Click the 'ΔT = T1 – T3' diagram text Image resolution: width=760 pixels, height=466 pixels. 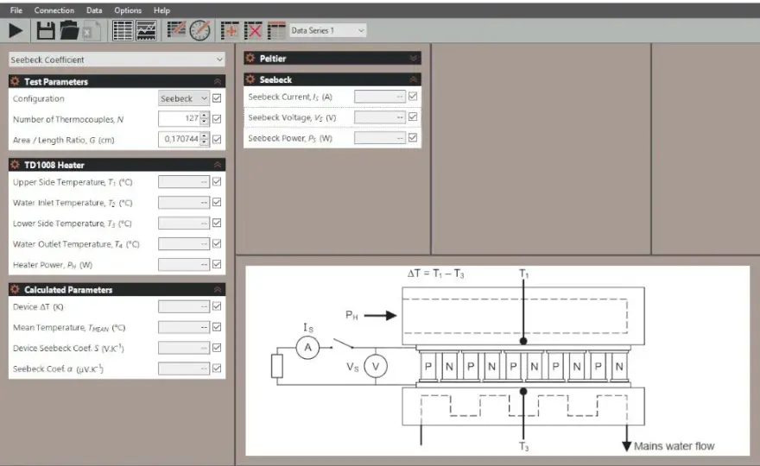tap(435, 274)
